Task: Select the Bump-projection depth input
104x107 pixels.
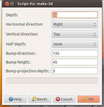Action: click(x=75, y=71)
